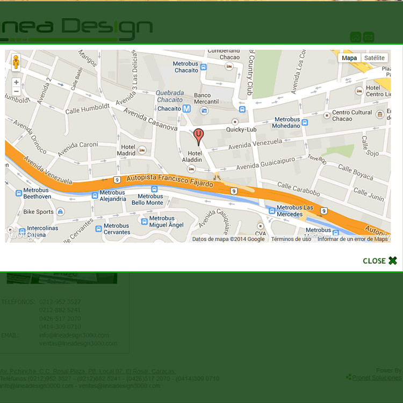Select the Metrobus Las Mercedes icon

[x=271, y=211]
